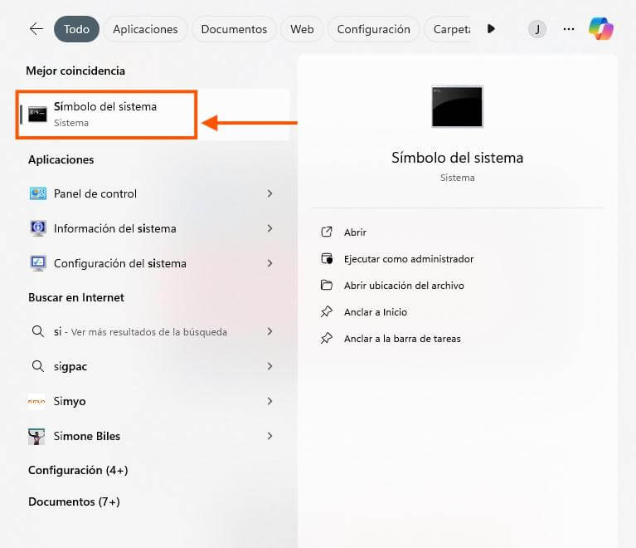This screenshot has height=548, width=636.
Task: Switch to the Documentos filter tab
Action: click(234, 29)
